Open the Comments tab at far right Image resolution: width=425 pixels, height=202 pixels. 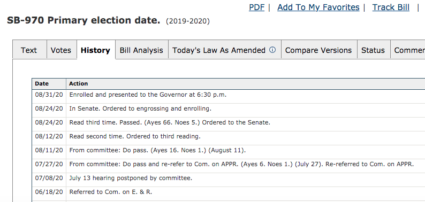408,49
